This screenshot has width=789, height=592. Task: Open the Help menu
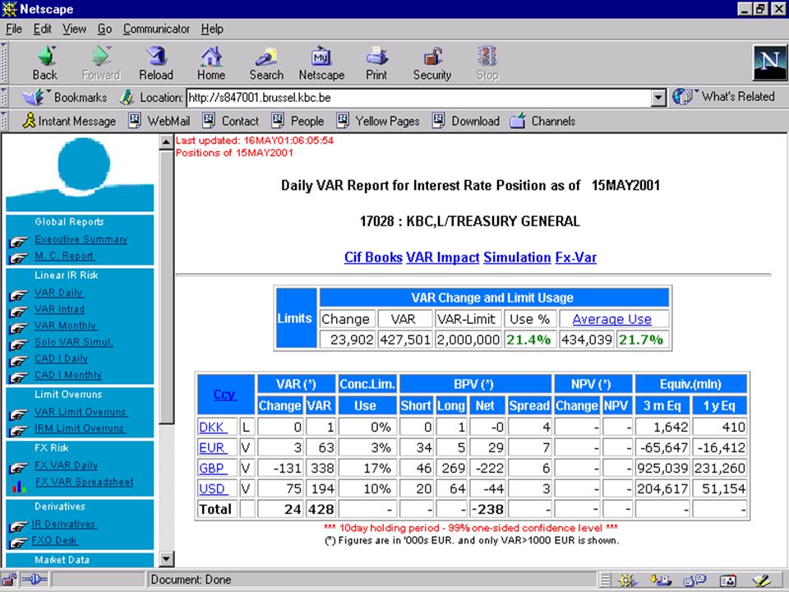click(212, 30)
